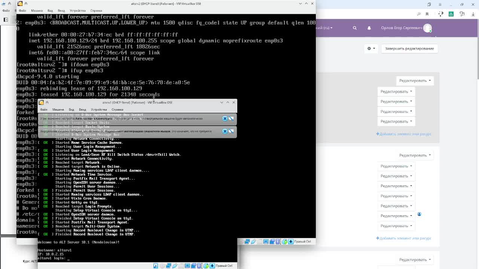Click altsrv2 status bar display icon
This screenshot has height=269, width=479.
266,241
